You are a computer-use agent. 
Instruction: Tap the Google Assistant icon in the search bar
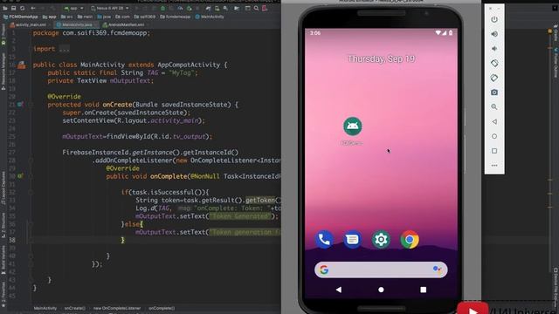[437, 270]
